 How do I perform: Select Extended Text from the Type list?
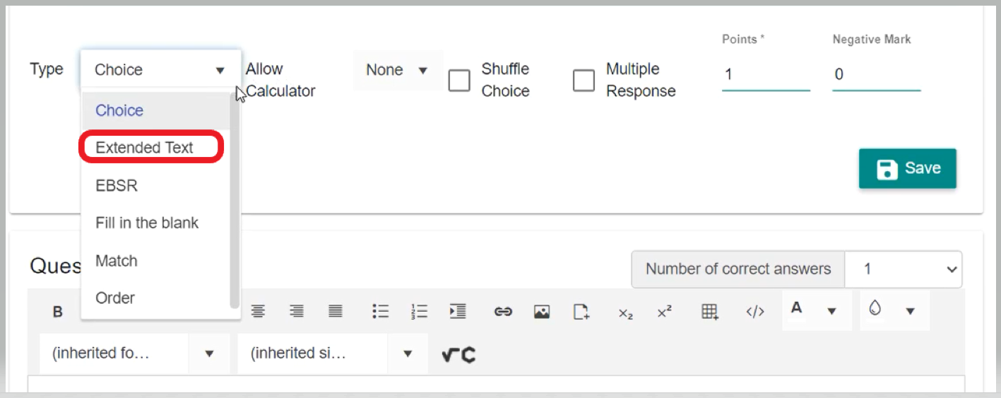point(144,148)
